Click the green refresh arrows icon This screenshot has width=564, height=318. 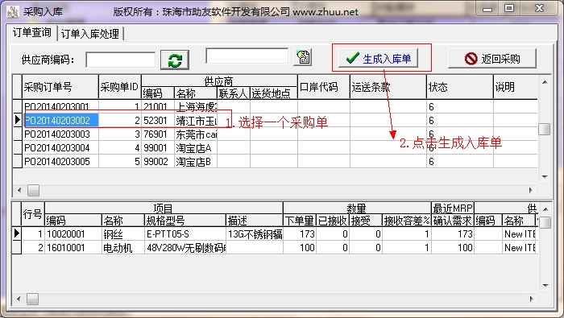coord(175,60)
